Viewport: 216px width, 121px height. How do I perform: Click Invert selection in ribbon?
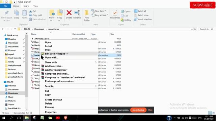click(x=143, y=19)
